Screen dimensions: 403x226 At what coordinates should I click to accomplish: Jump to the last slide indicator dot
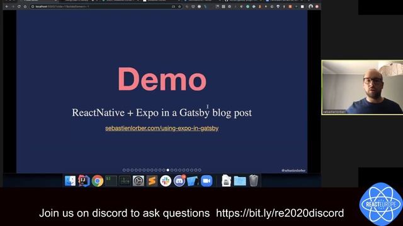coord(200,170)
